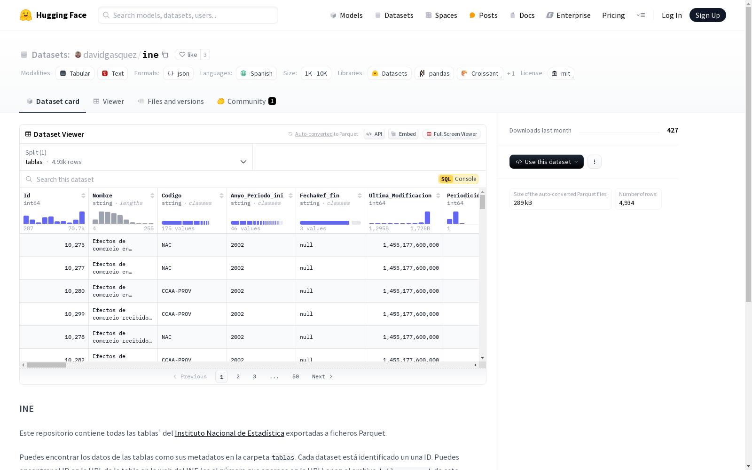Click the davidgasquez avatar icon
The height and width of the screenshot is (470, 752).
pyautogui.click(x=78, y=55)
